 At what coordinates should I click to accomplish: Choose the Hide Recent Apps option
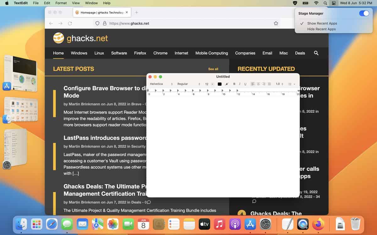click(x=321, y=29)
